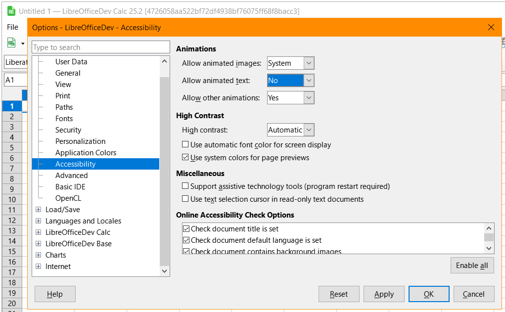Expand the Internet tree node
The width and height of the screenshot is (505, 312).
(x=38, y=267)
